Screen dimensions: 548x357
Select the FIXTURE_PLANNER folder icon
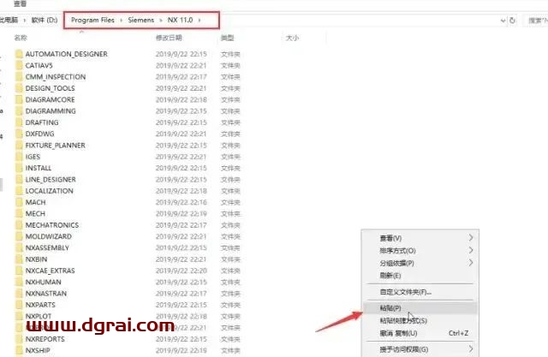tap(19, 146)
